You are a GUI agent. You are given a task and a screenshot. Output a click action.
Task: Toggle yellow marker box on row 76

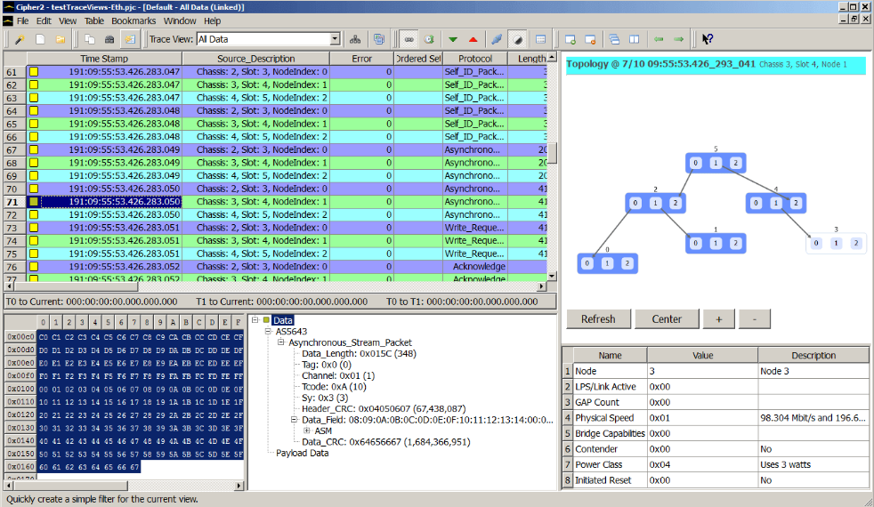[34, 267]
